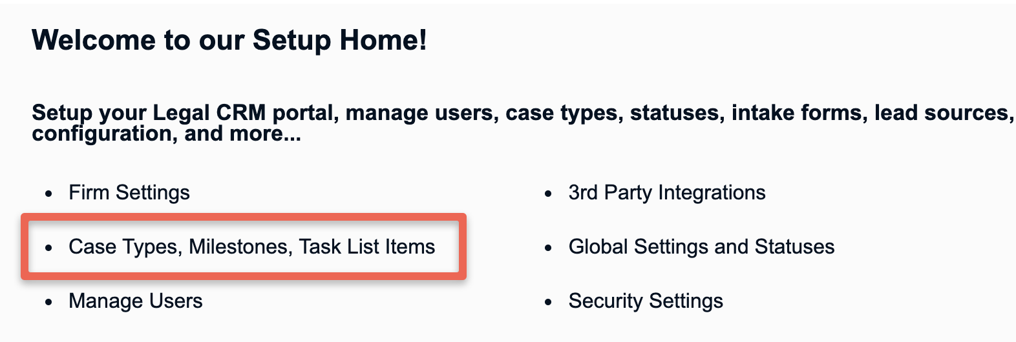Select Global Settings and Statuses

pos(701,246)
